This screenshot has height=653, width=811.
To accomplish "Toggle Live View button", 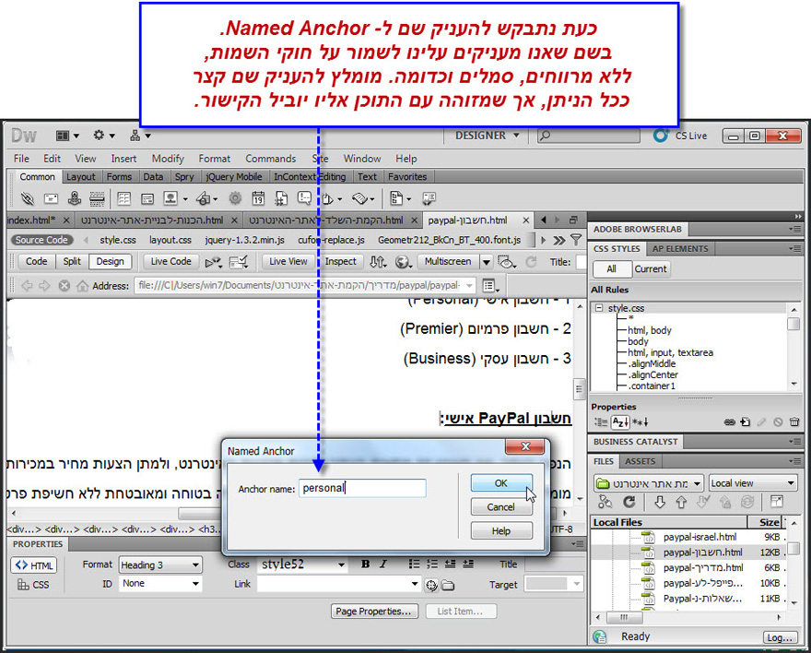I will pyautogui.click(x=288, y=262).
